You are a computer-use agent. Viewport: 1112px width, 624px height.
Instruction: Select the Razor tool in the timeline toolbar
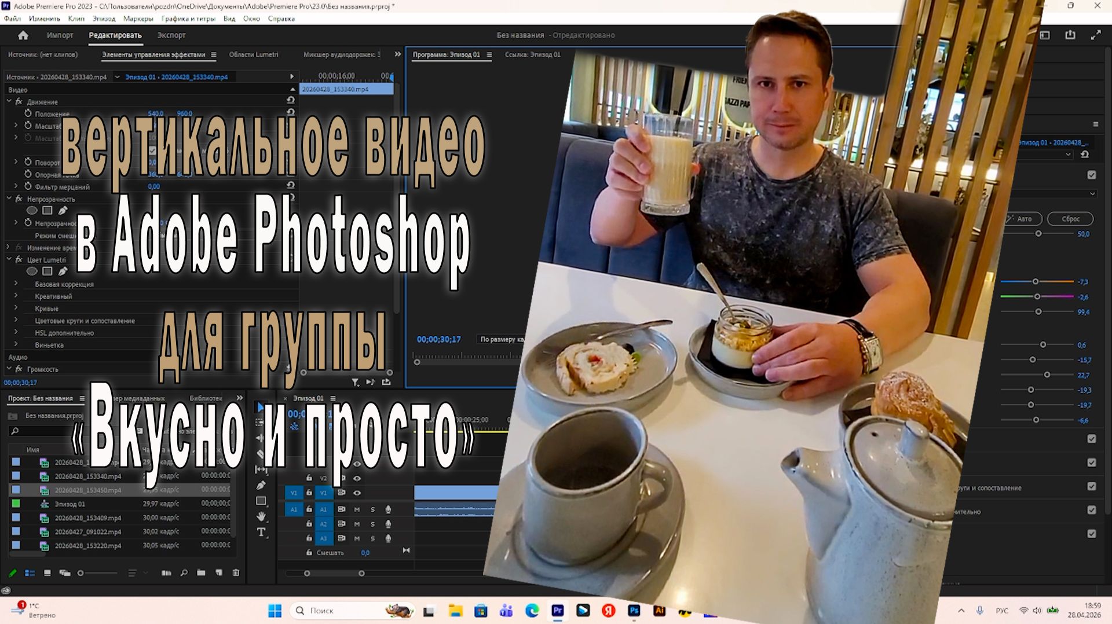coord(259,452)
